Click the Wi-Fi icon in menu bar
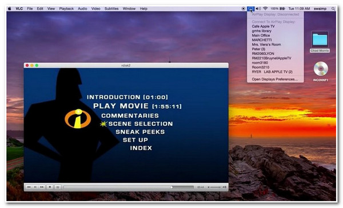 click(x=265, y=9)
